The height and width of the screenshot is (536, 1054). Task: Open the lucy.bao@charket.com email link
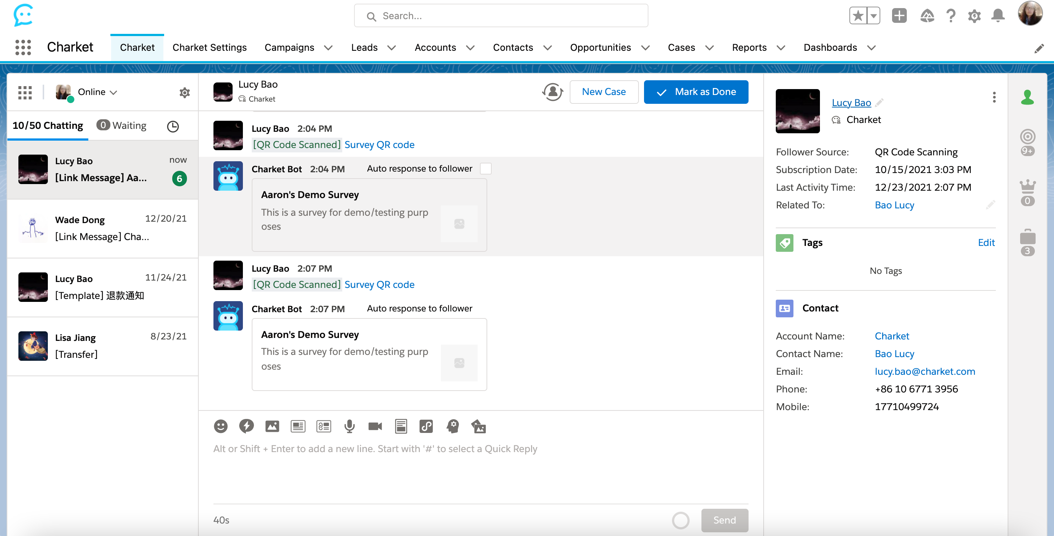[925, 371]
